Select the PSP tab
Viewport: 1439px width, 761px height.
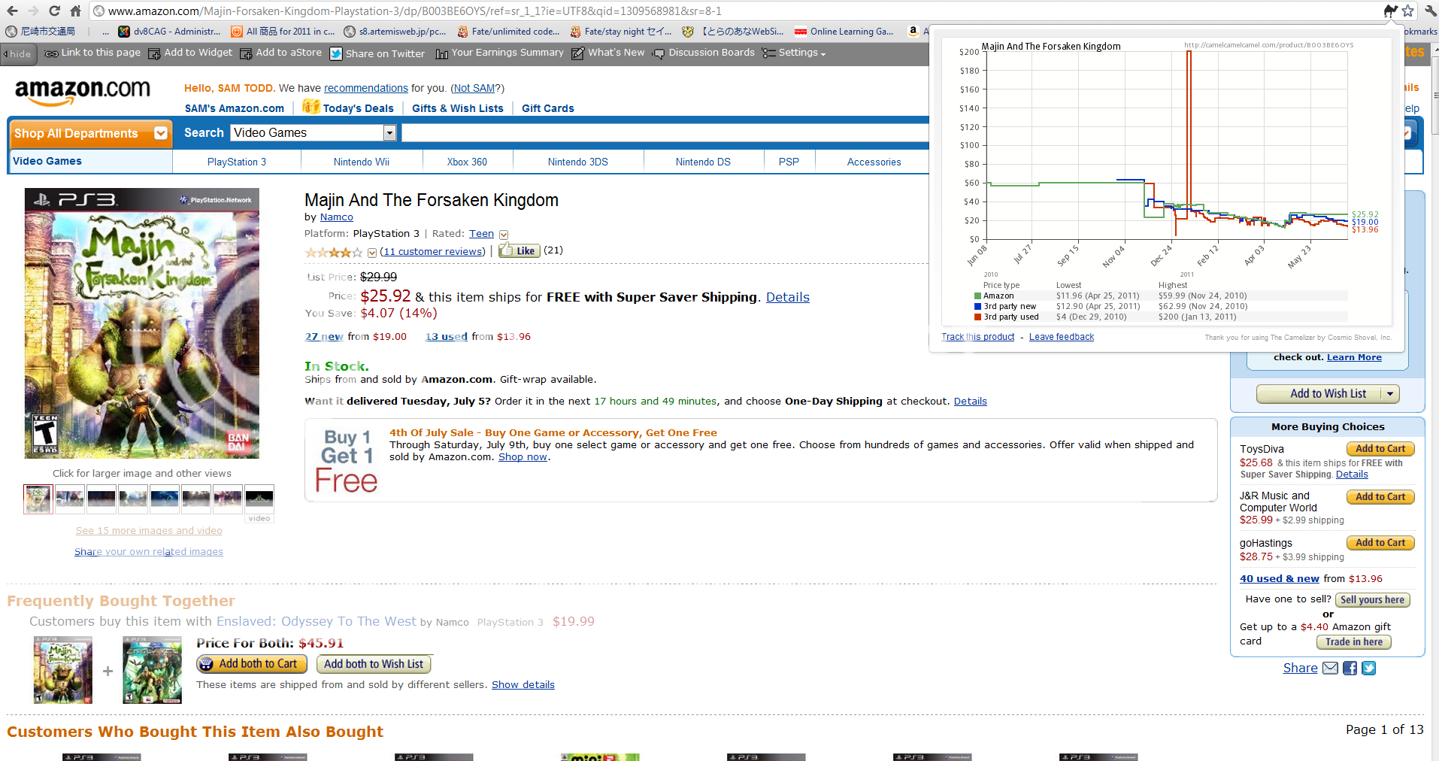789,162
